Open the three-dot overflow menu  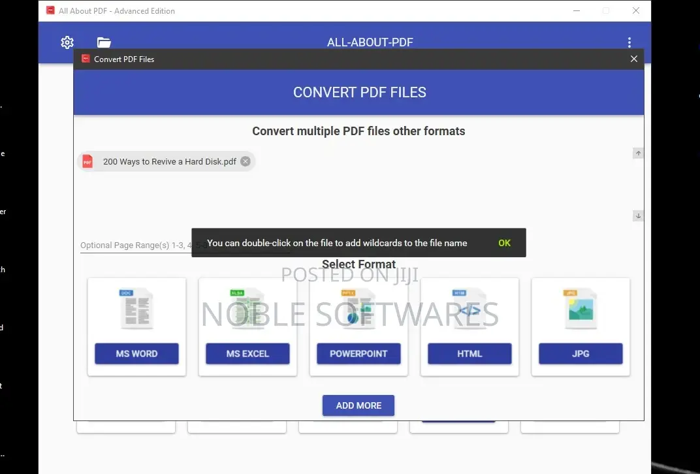point(629,42)
